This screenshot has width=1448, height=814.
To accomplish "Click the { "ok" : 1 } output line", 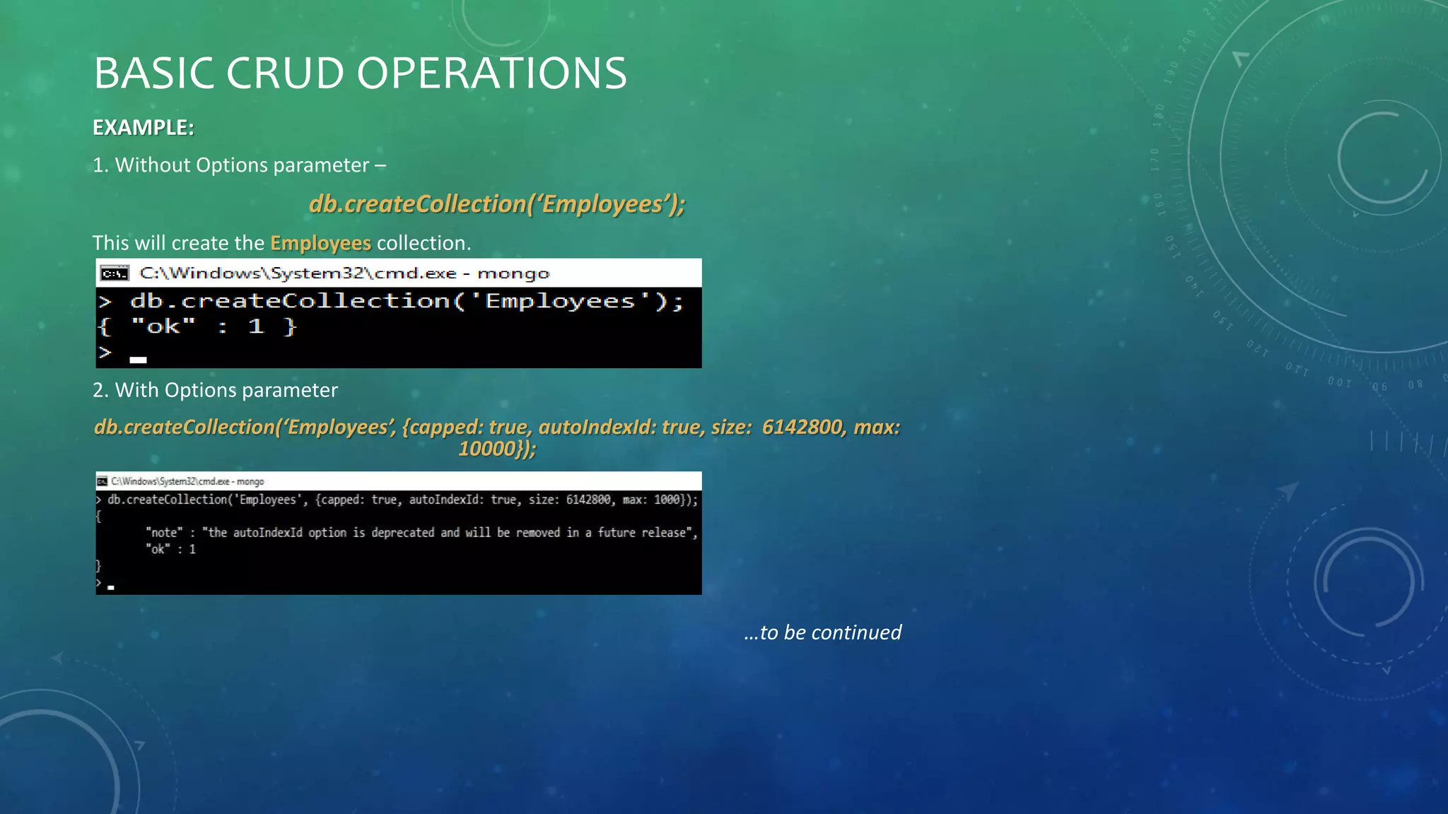I will tap(197, 326).
